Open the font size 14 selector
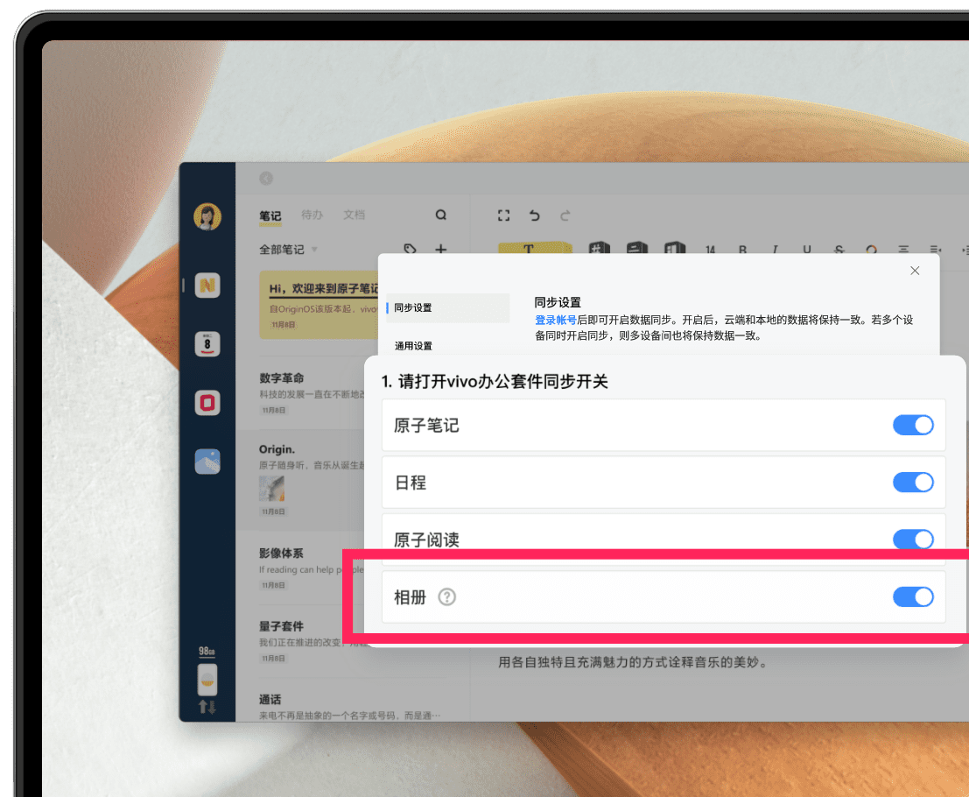Image resolution: width=969 pixels, height=797 pixels. 710,250
